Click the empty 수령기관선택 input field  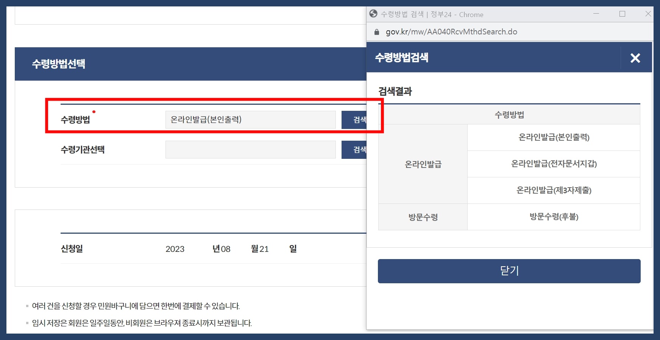point(250,150)
